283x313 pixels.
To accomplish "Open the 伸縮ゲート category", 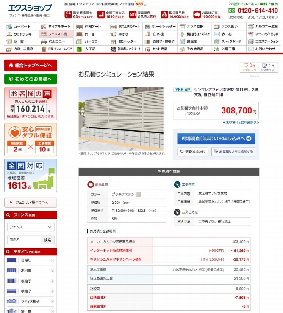I will click(91, 27).
